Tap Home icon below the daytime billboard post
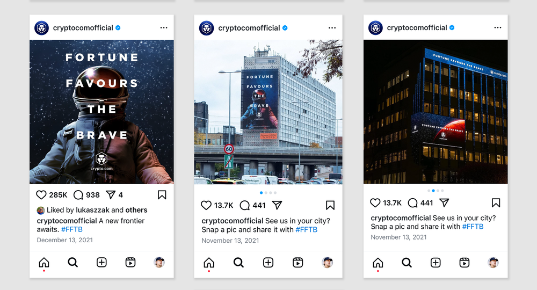 [x=209, y=263]
